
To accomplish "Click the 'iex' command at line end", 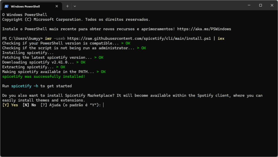I will 221,39.
